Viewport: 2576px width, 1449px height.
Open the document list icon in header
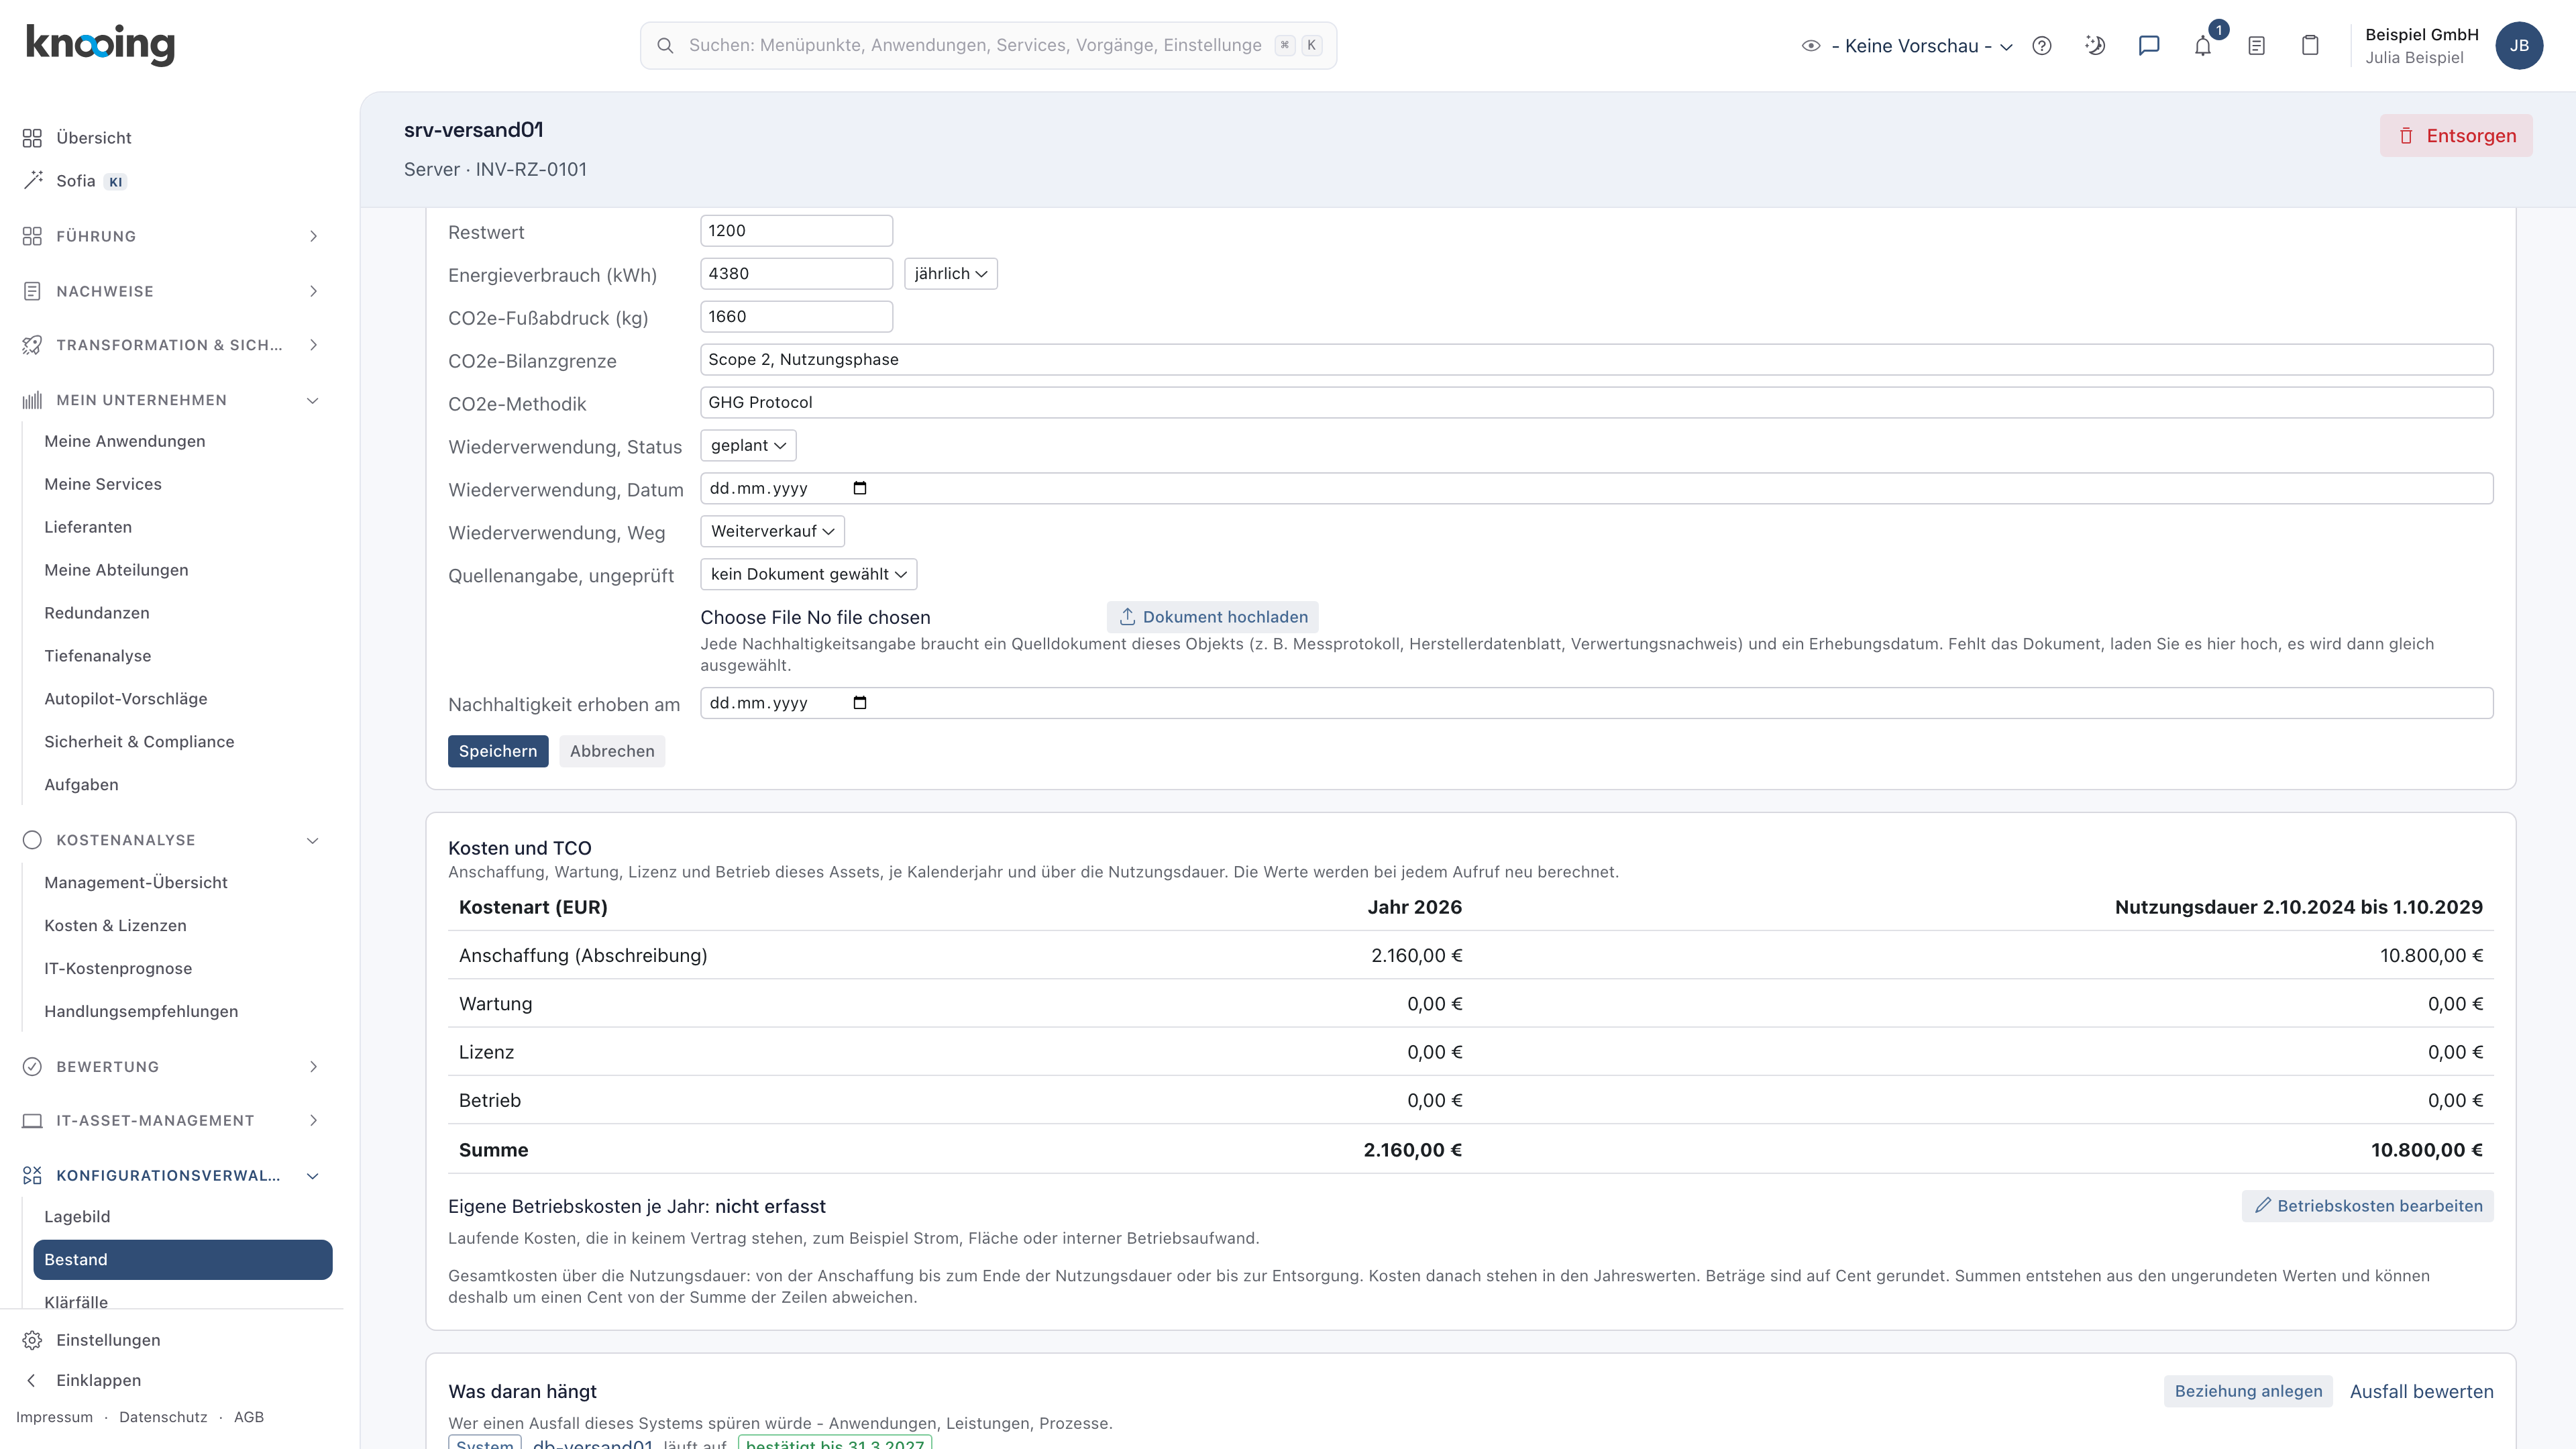[x=2256, y=46]
